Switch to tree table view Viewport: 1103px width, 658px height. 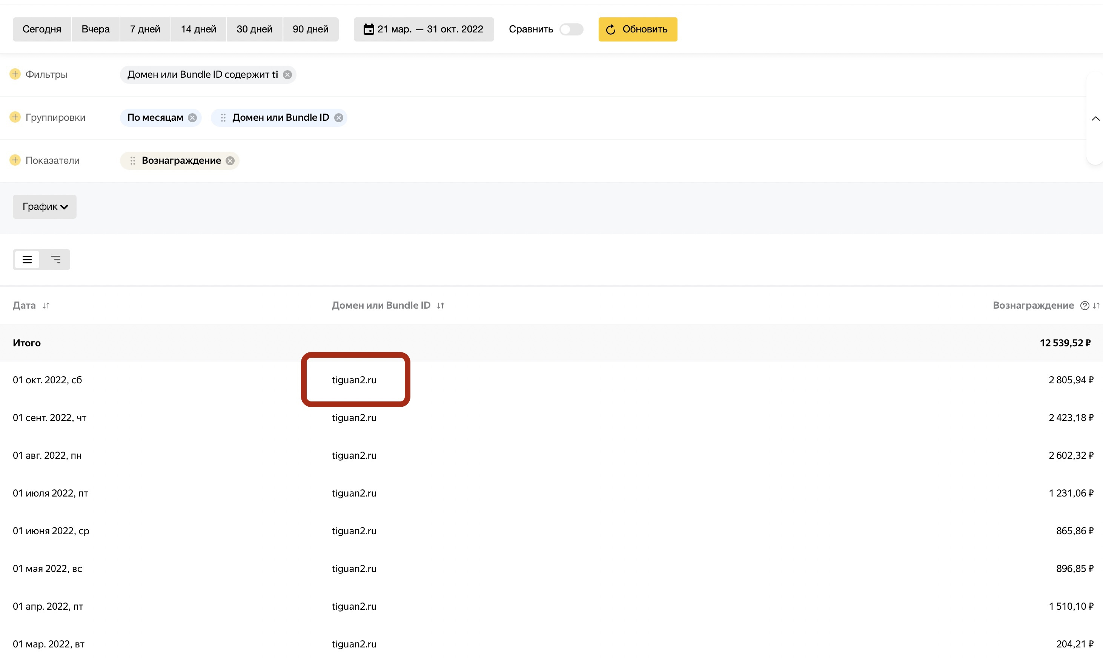tap(56, 259)
